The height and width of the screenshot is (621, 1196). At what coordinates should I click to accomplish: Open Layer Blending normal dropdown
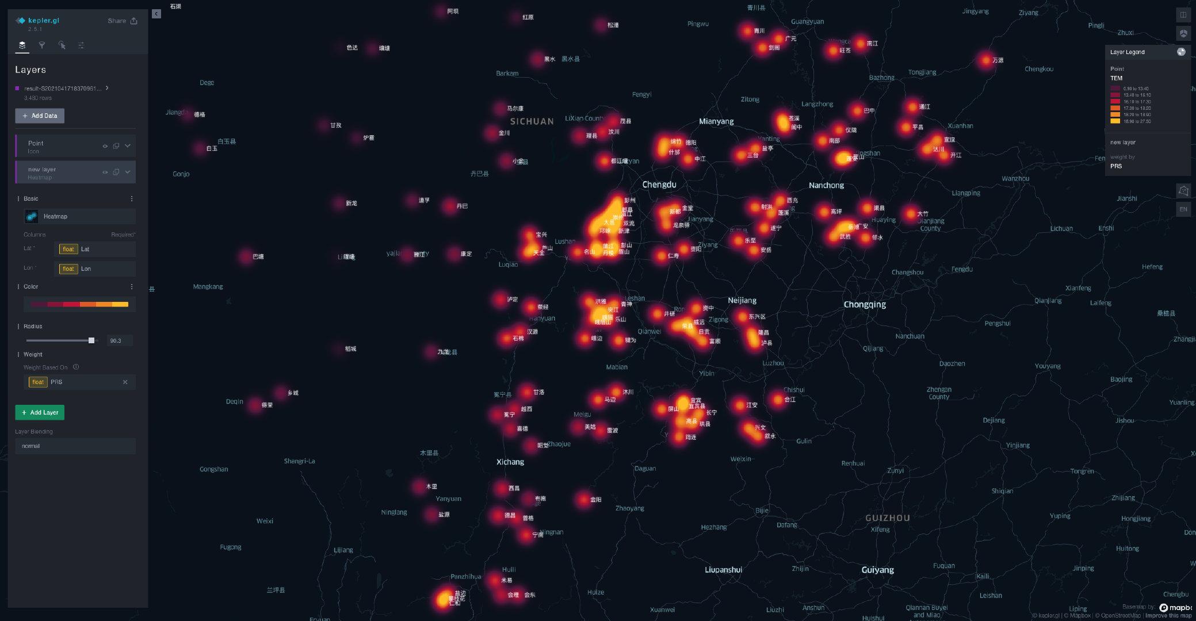pyautogui.click(x=75, y=446)
